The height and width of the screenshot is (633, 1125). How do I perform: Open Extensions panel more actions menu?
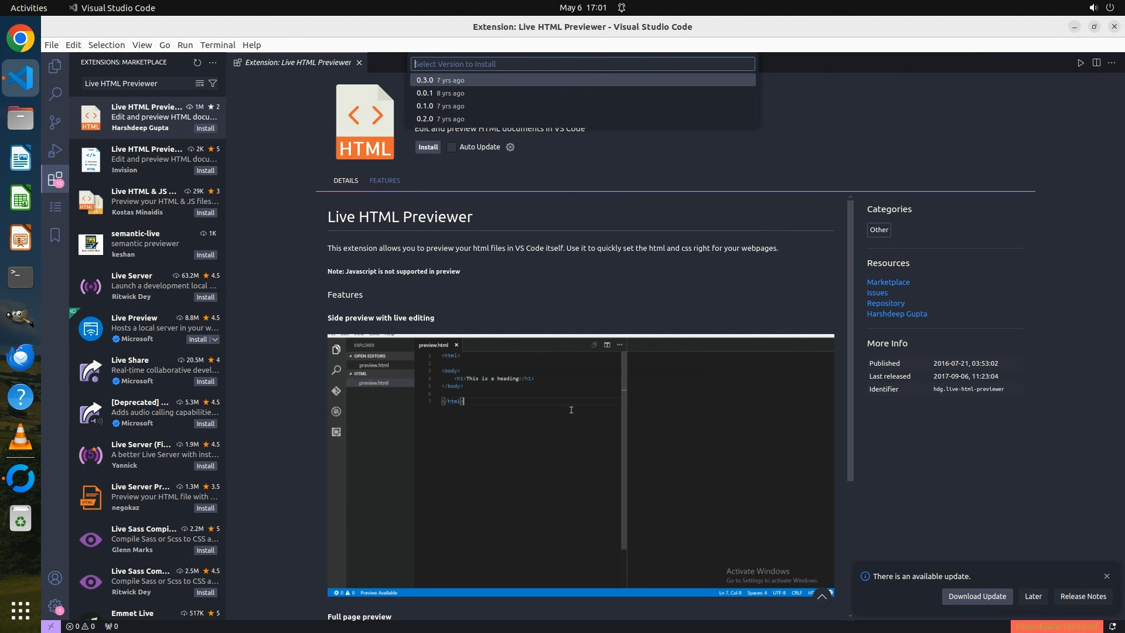213,62
